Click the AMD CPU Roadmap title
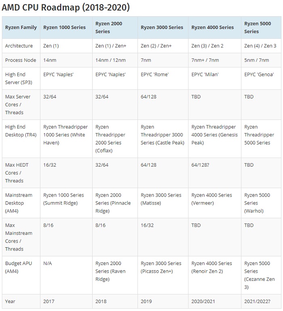This screenshot has height=311, width=283. [x=66, y=8]
